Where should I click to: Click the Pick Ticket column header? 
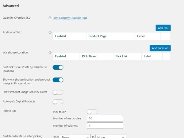click(89, 56)
